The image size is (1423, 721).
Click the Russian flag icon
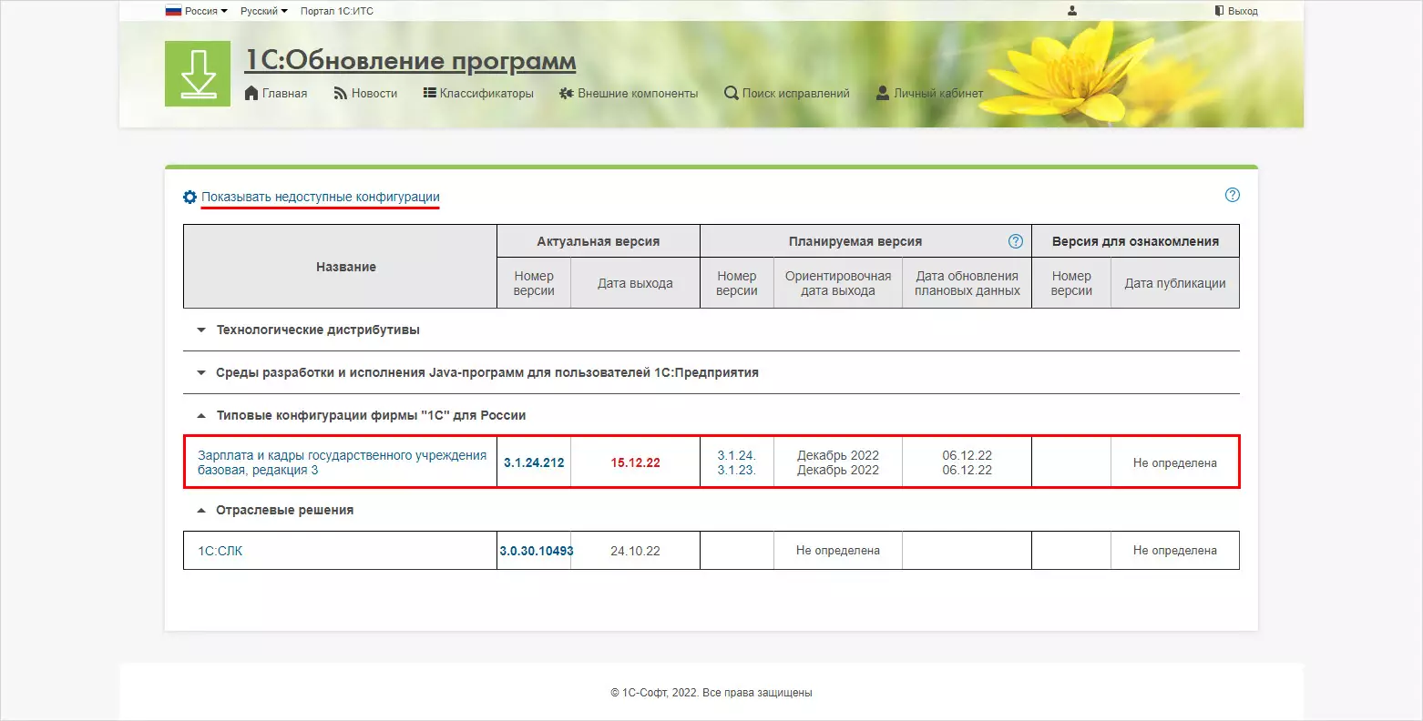point(173,11)
